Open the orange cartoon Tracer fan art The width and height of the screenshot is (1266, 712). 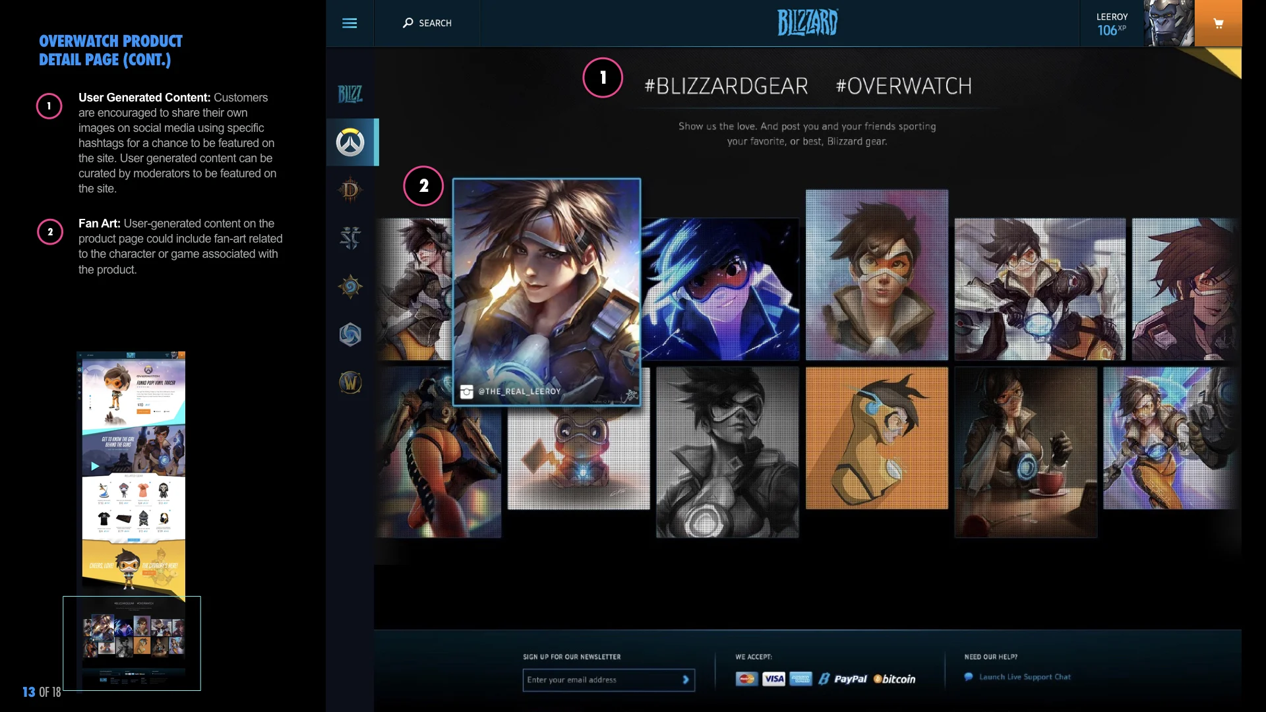(x=876, y=438)
